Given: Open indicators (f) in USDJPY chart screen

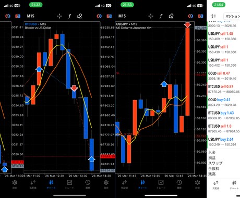Looking at the screenshot, I should click(x=161, y=16).
